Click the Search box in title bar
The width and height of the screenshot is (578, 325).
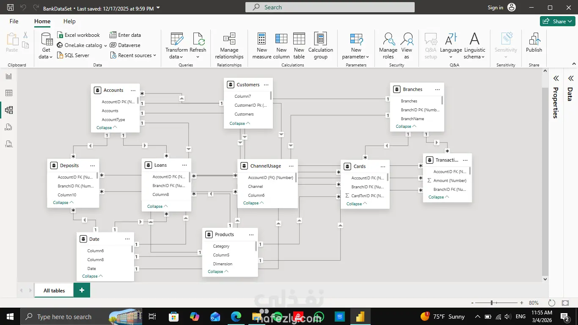point(330,7)
